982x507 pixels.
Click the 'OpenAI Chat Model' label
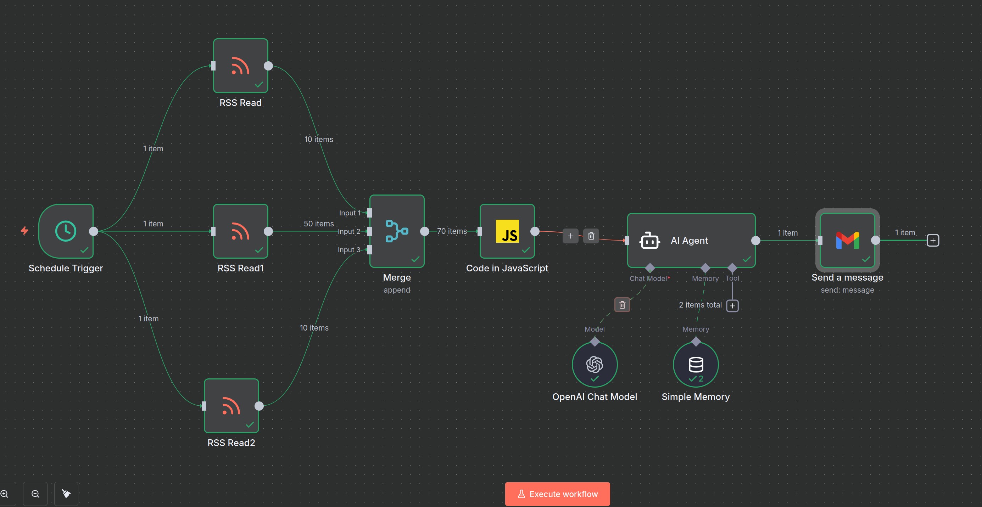(595, 396)
